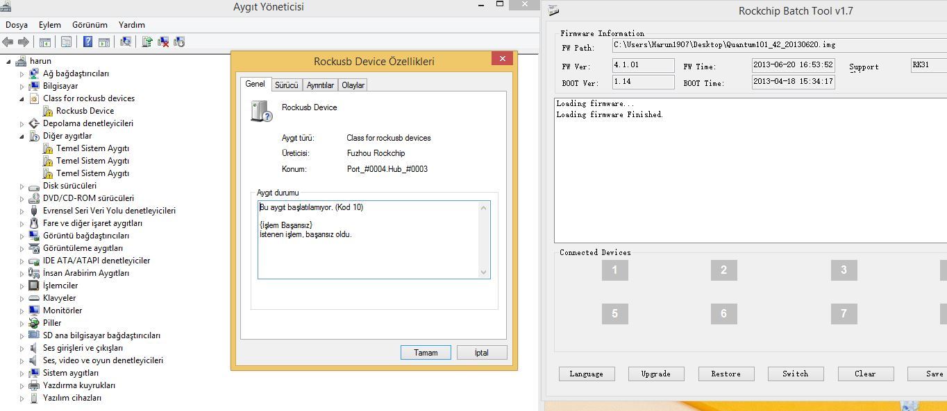Click the large device icon in properties dialog
This screenshot has width=947, height=411.
tap(262, 112)
